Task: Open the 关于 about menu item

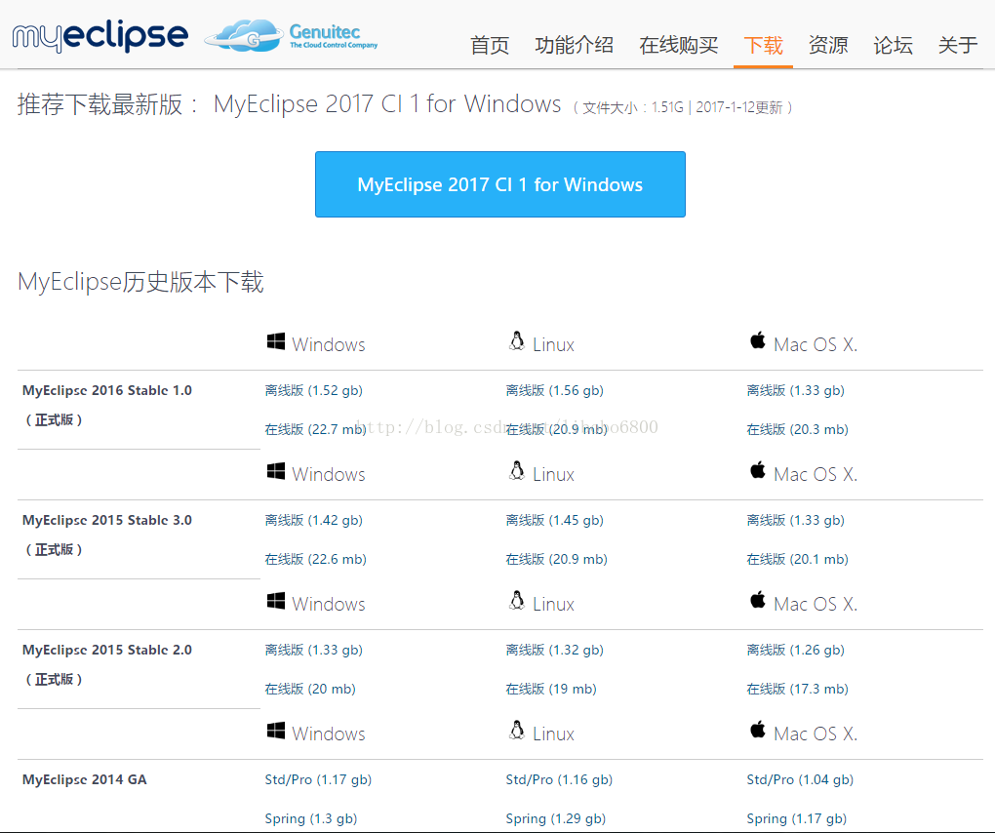Action: (x=958, y=45)
